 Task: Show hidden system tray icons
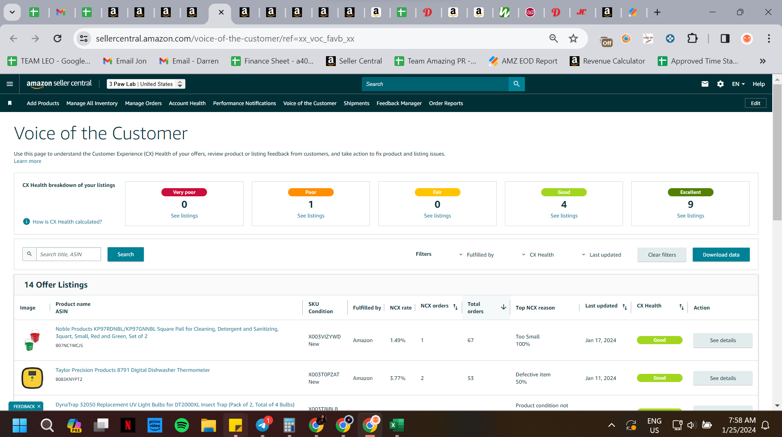[611, 425]
